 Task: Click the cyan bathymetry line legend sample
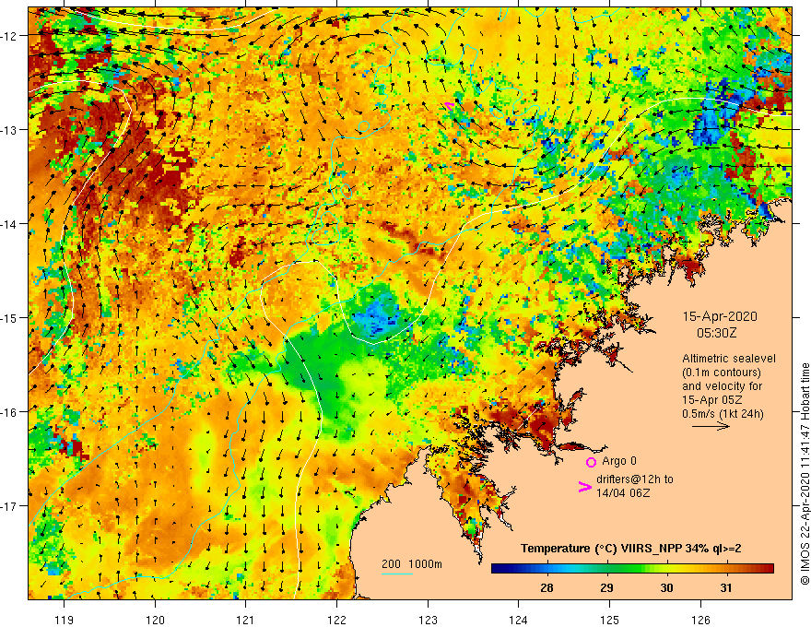point(396,574)
